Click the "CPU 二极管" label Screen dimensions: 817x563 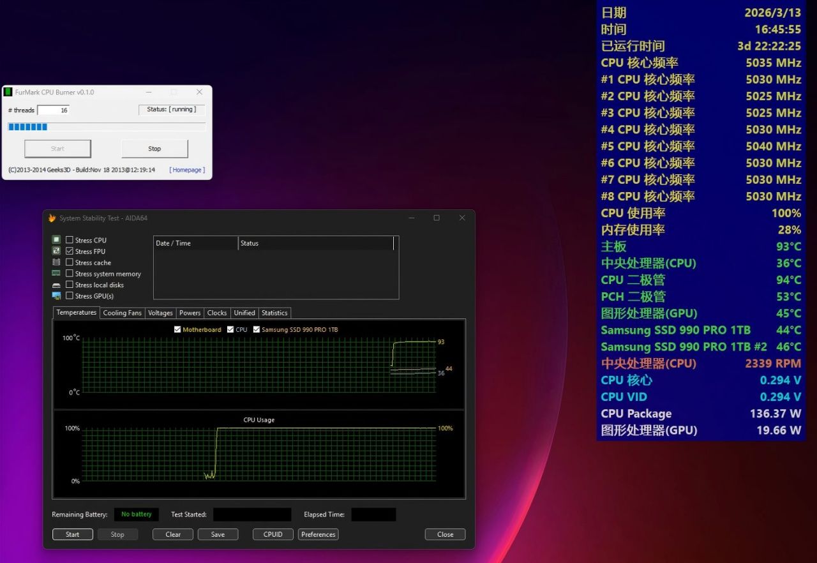point(633,280)
